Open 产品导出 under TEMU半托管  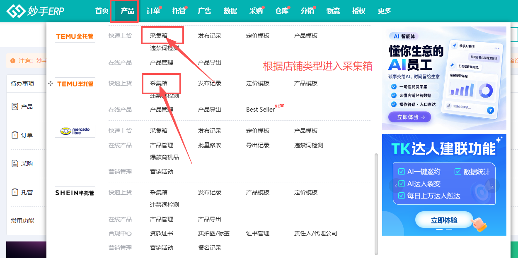pos(210,110)
